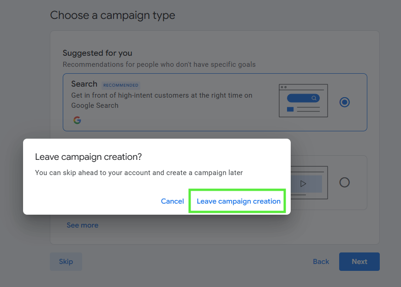Click the 'Choose a campaign type' heading
The height and width of the screenshot is (287, 401).
click(x=113, y=15)
